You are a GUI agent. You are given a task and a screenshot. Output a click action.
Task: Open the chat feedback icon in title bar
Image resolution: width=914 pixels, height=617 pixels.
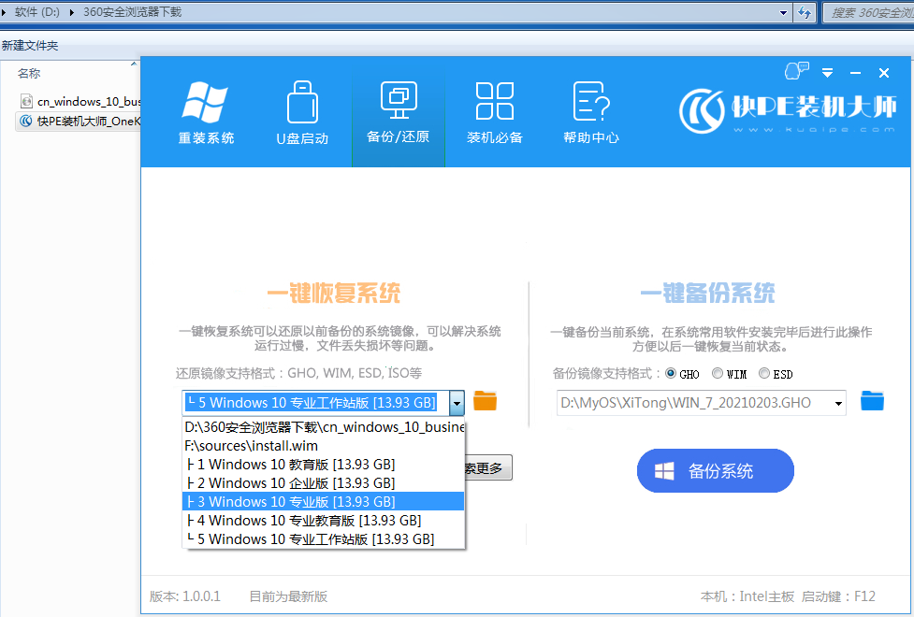pos(796,72)
